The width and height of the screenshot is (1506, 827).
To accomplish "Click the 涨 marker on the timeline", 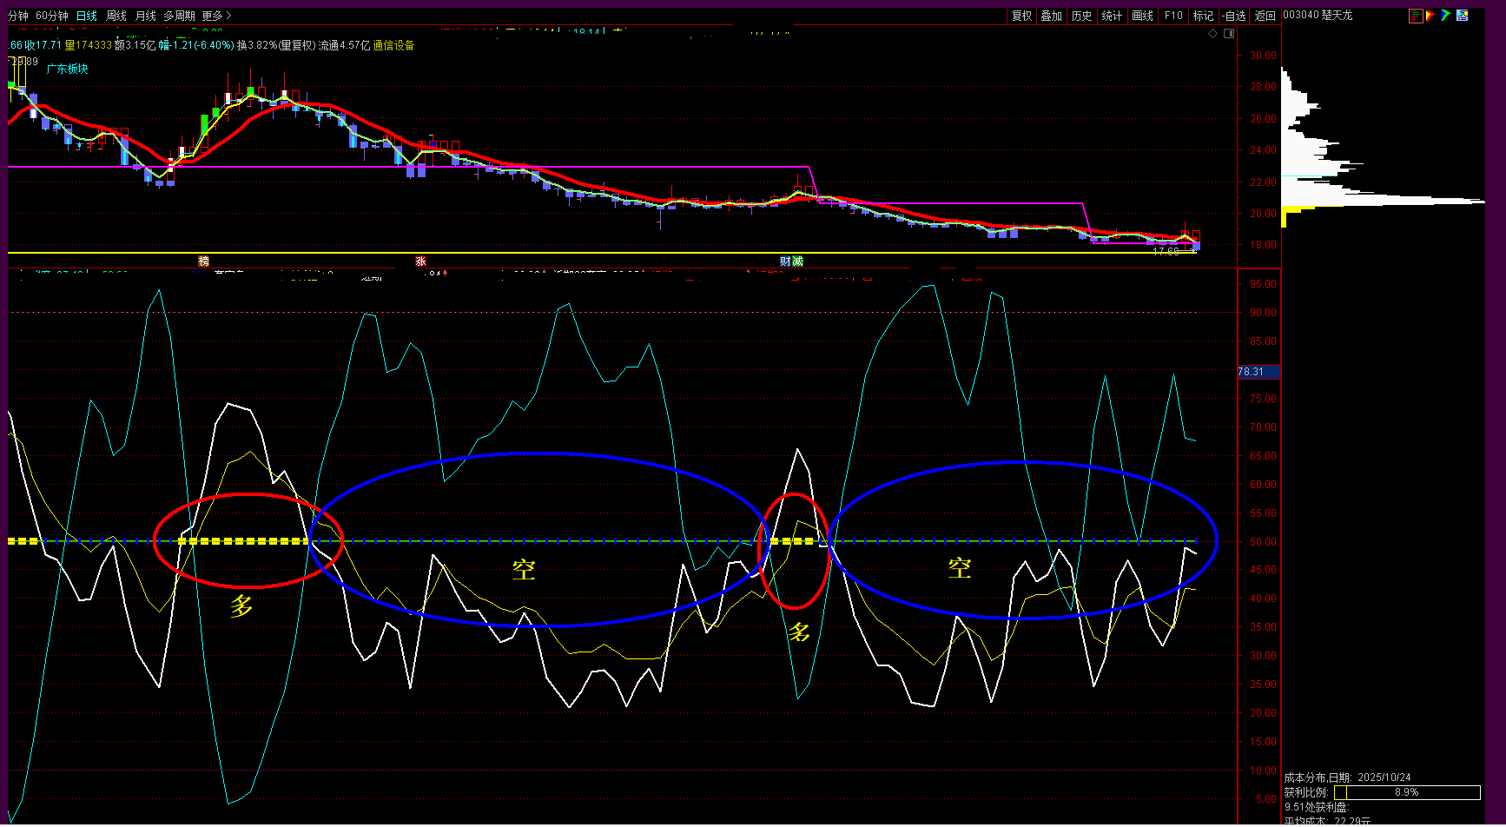I will point(420,261).
